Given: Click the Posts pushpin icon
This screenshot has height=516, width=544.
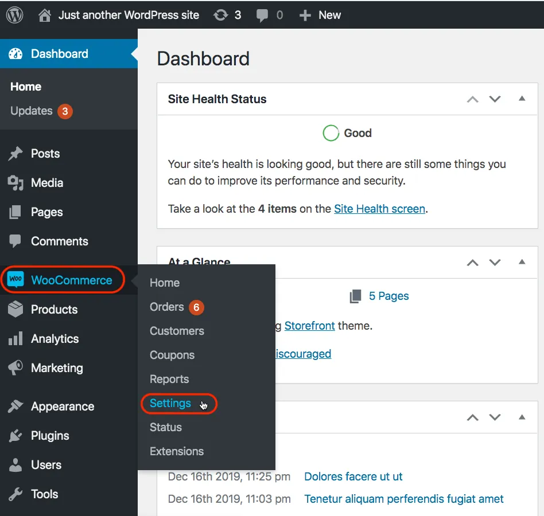Looking at the screenshot, I should coord(15,154).
